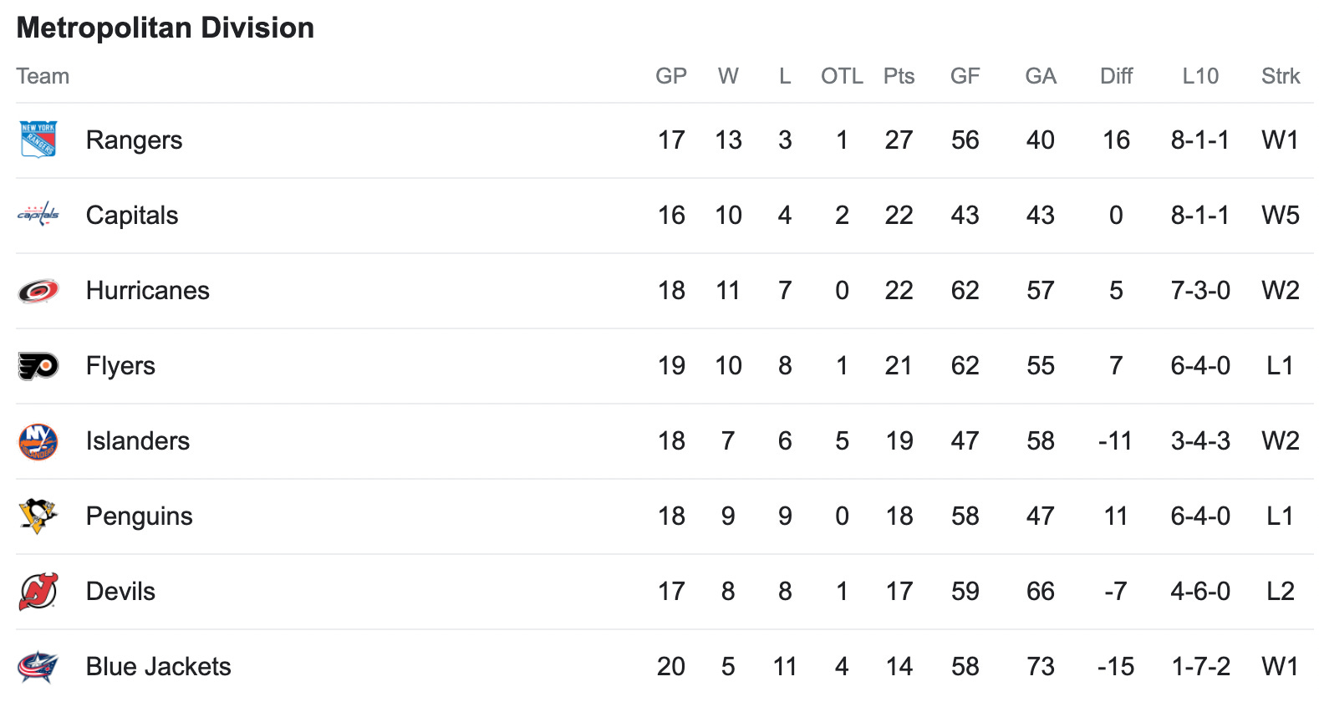This screenshot has height=702, width=1319.
Task: Click the Metropolitan Division heading
Action: (x=166, y=28)
